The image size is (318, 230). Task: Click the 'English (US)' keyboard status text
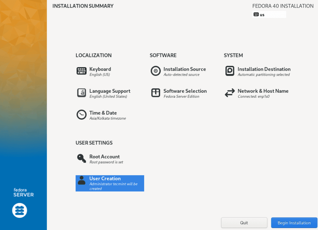pos(100,74)
